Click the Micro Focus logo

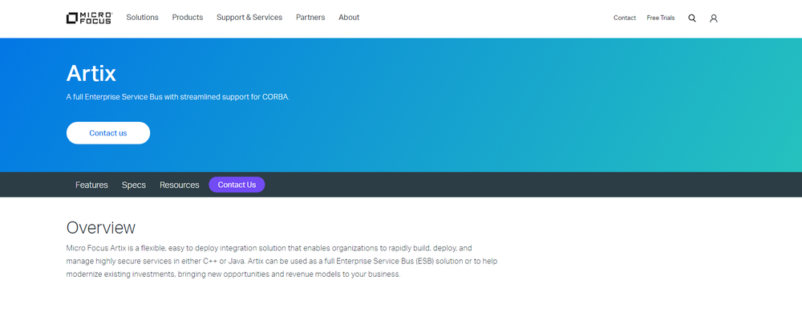click(89, 18)
